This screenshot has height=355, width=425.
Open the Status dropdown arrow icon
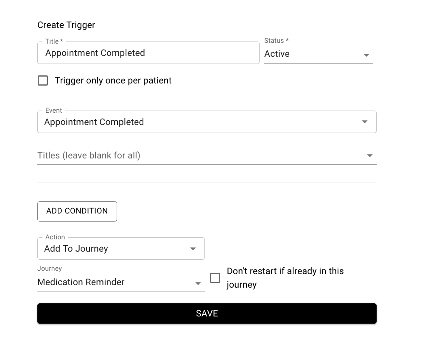point(366,55)
